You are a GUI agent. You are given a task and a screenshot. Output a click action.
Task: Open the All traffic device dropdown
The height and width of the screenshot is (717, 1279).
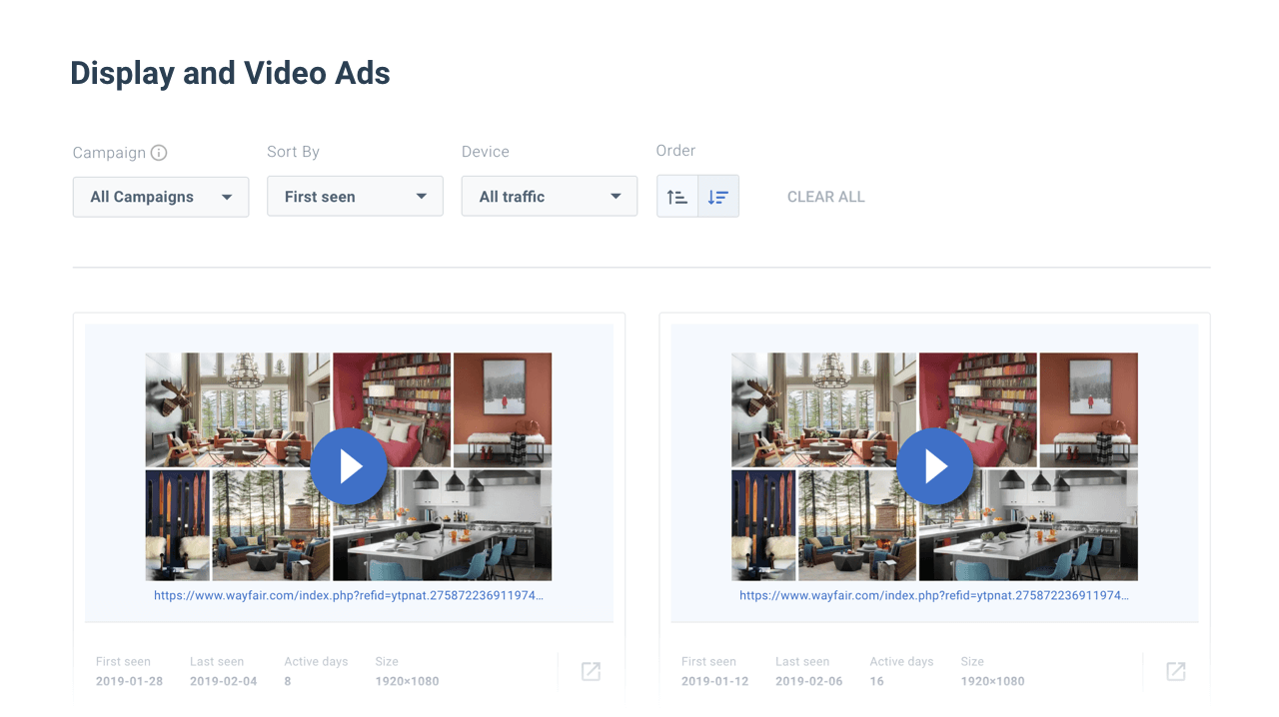click(550, 197)
